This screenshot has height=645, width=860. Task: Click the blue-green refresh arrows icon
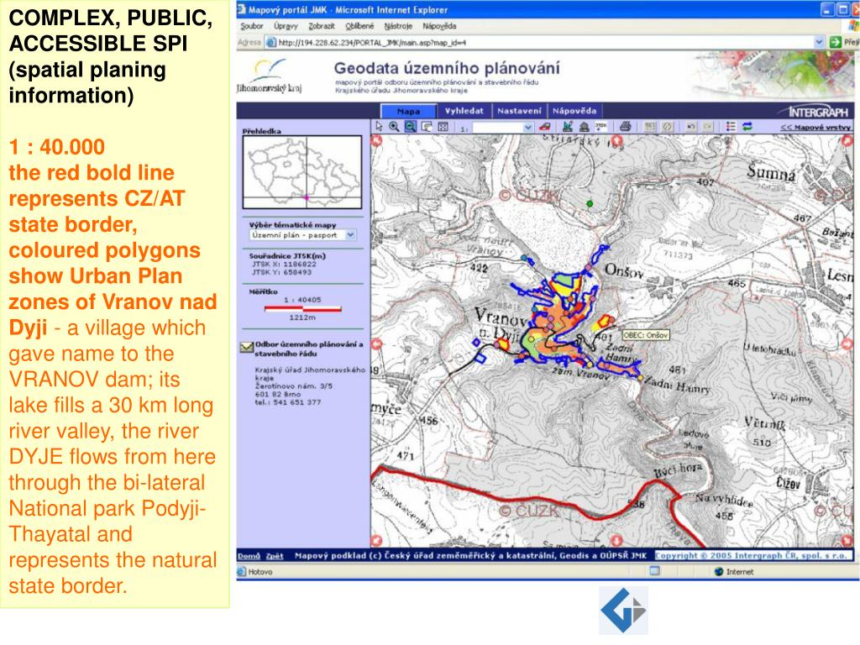(747, 127)
